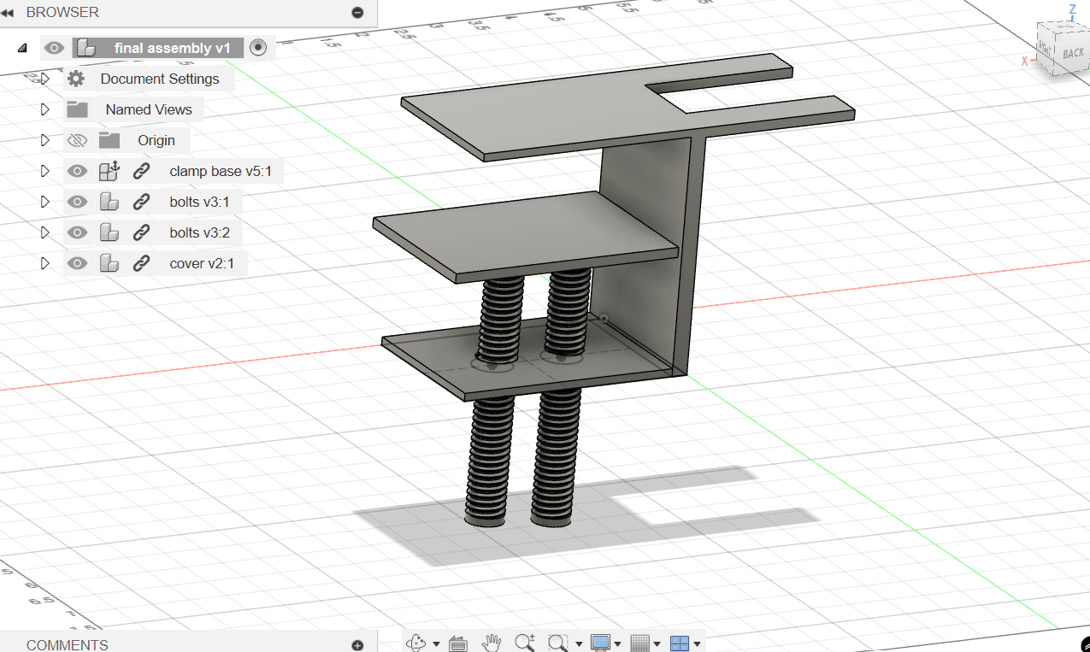Hide bolts v3:1 via eye icon
Viewport: 1090px width, 652px height.
(x=77, y=203)
